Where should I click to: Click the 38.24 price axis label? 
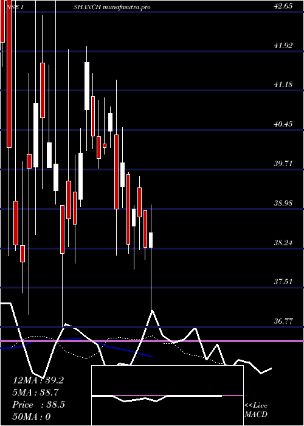283,242
